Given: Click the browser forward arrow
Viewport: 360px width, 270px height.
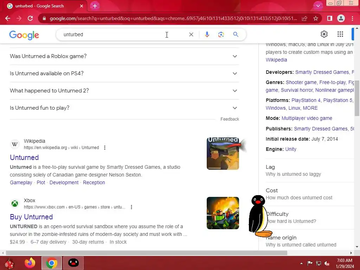Looking at the screenshot, I should (19, 18).
